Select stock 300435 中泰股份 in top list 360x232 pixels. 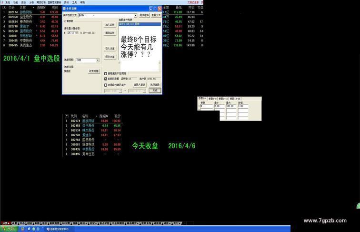click(30, 40)
